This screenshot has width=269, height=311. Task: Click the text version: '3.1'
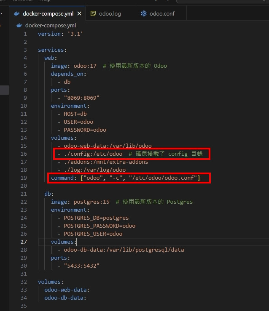(x=60, y=34)
